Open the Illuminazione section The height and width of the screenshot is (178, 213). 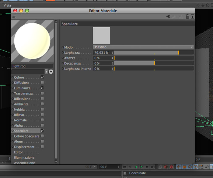pos(24,158)
